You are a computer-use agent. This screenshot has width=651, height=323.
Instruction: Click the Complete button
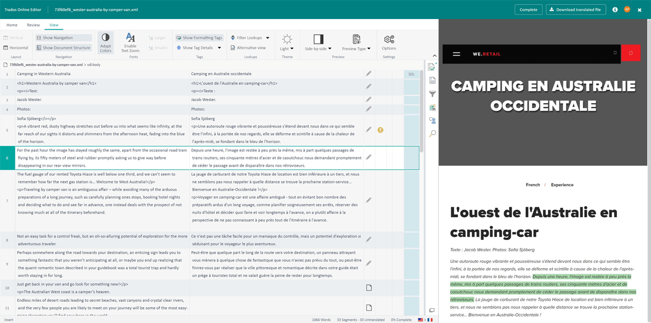pos(528,9)
